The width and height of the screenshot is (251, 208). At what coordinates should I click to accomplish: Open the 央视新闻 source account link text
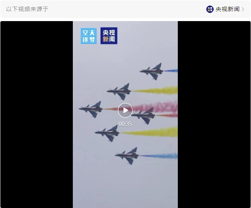(x=227, y=9)
